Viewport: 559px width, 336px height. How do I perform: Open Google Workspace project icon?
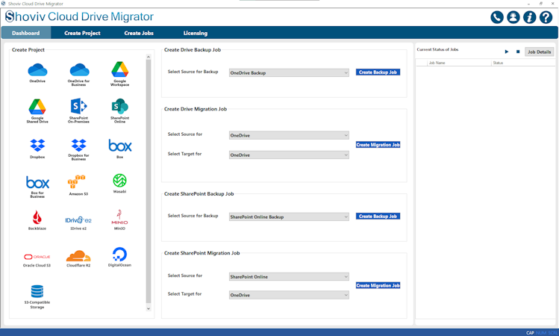(119, 69)
